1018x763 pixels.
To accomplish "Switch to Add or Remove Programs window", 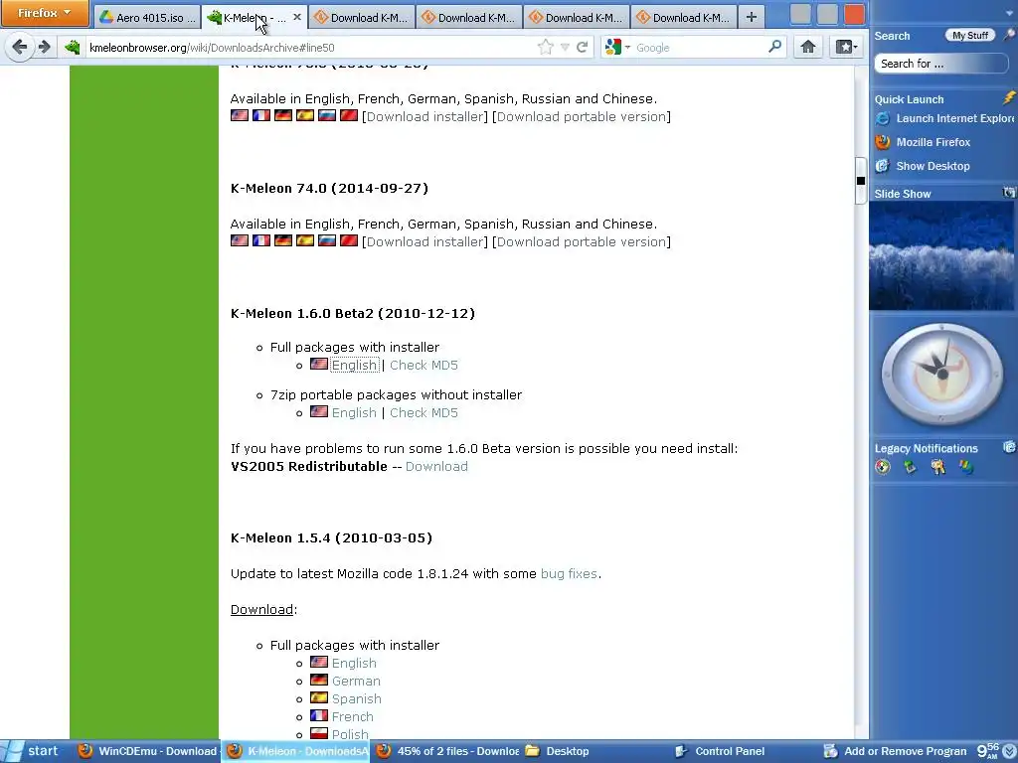I will click(896, 751).
